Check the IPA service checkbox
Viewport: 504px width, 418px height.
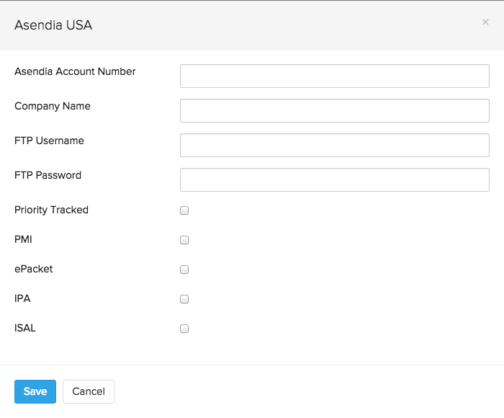click(184, 299)
